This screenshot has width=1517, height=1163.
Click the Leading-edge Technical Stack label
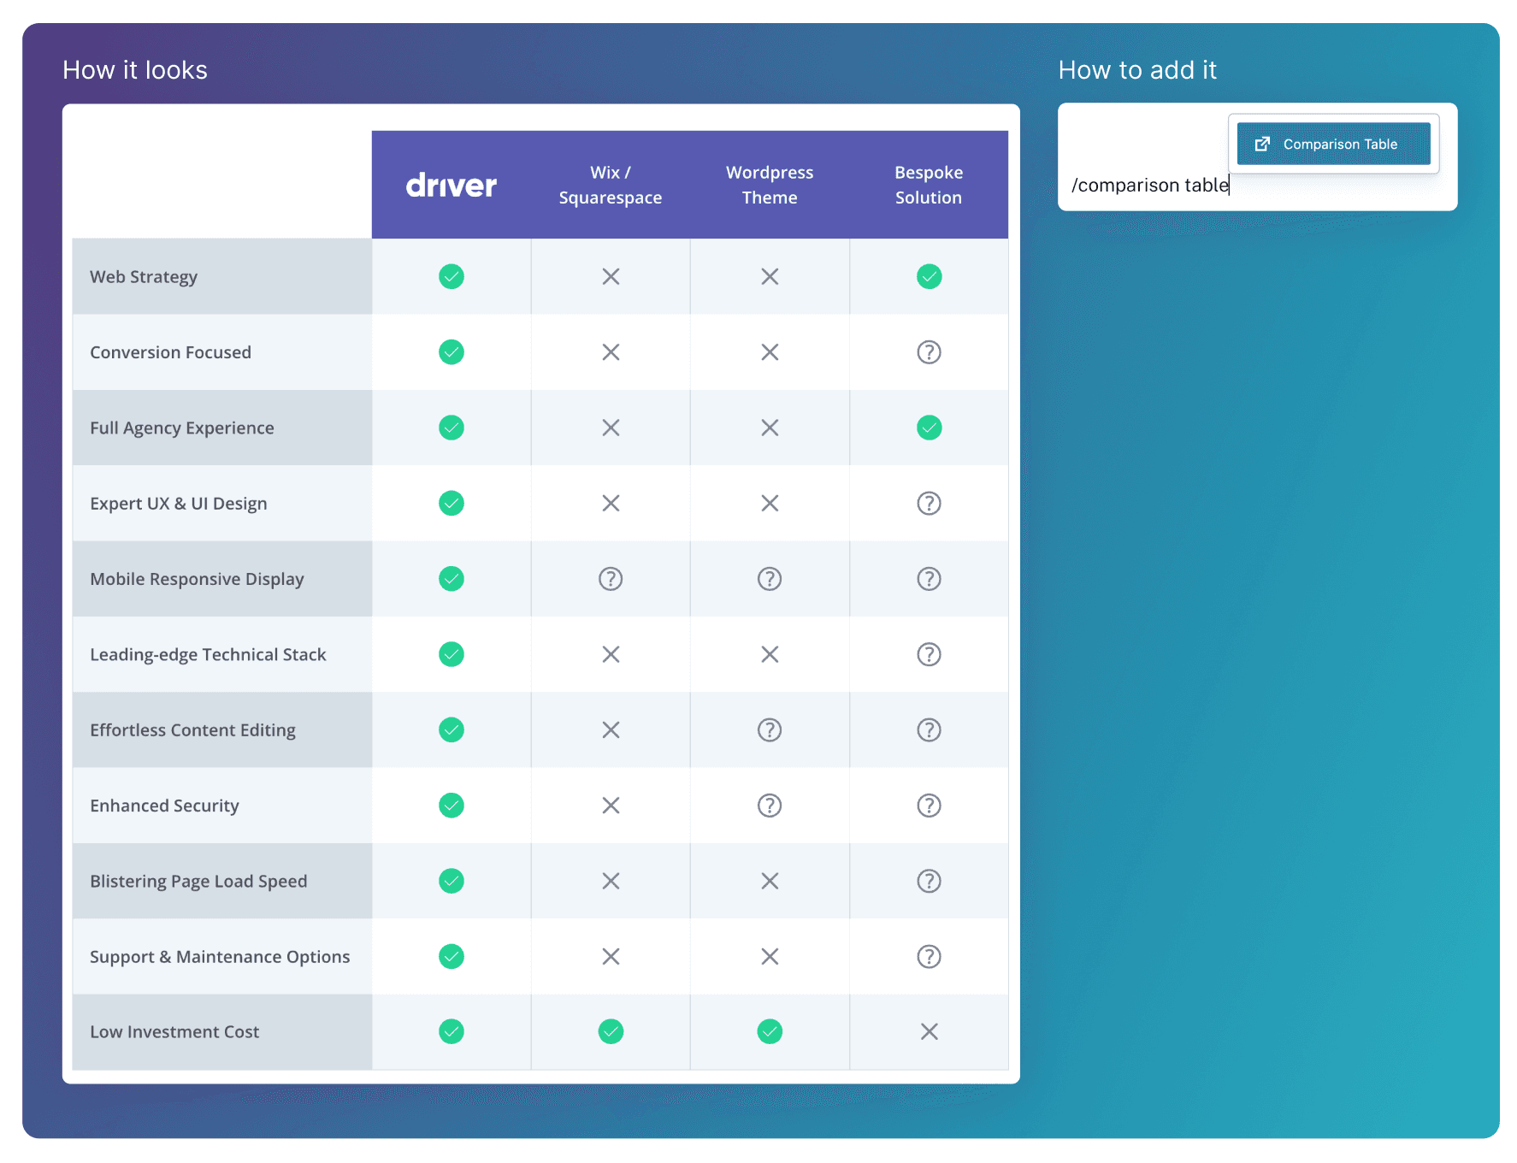(208, 655)
